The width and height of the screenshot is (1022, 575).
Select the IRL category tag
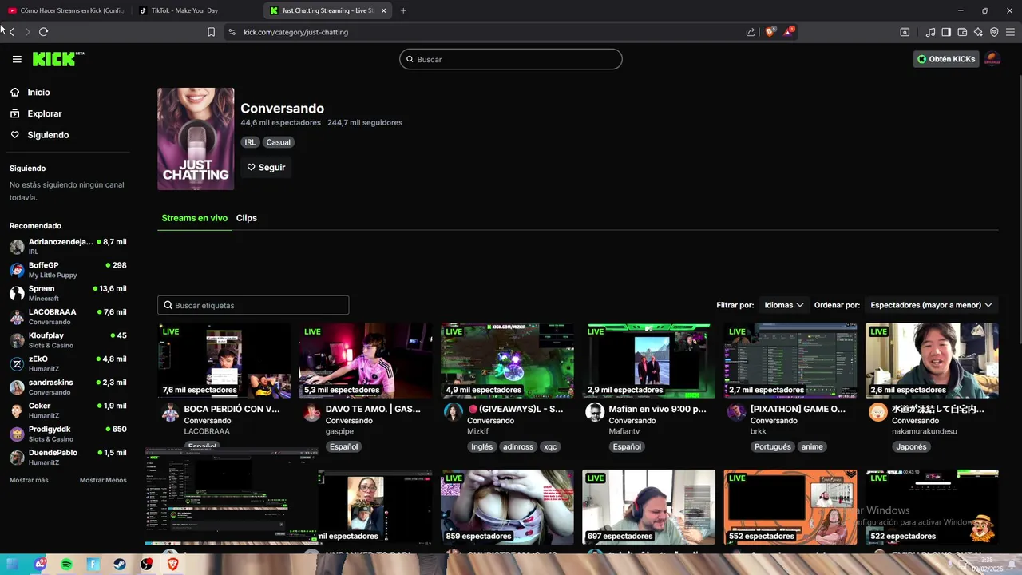click(251, 142)
